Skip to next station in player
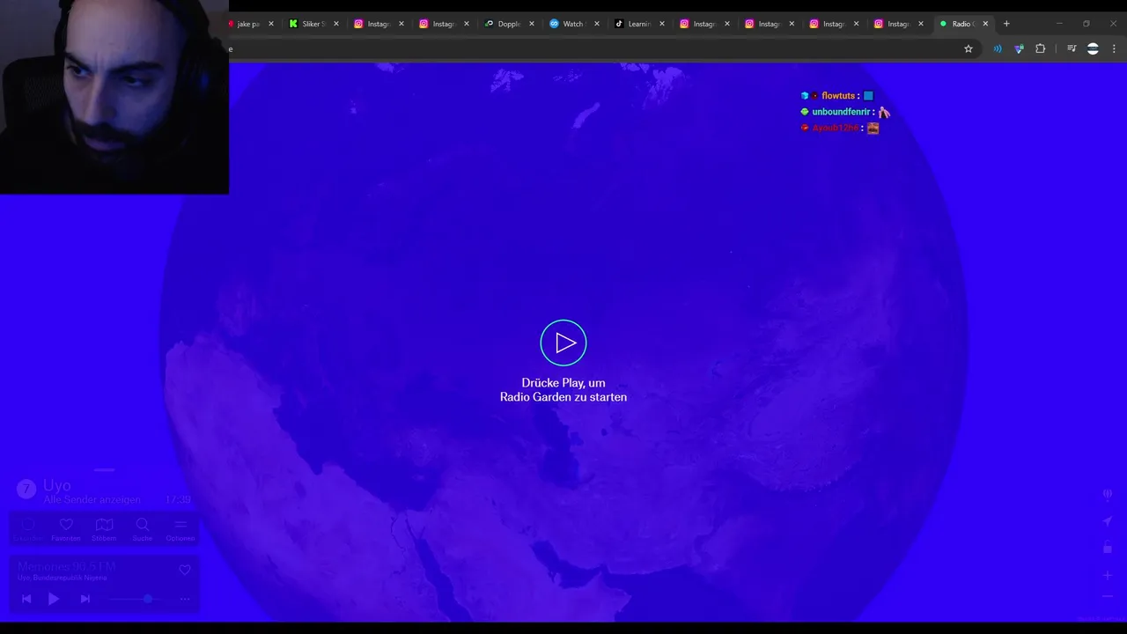Viewport: 1127px width, 634px height. click(x=85, y=599)
